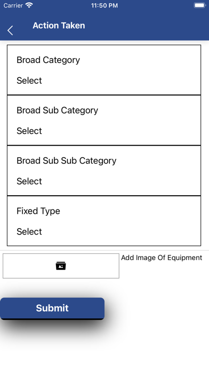Tap the back arrow icon
Screen dimensions: 209x371
pyautogui.click(x=10, y=30)
